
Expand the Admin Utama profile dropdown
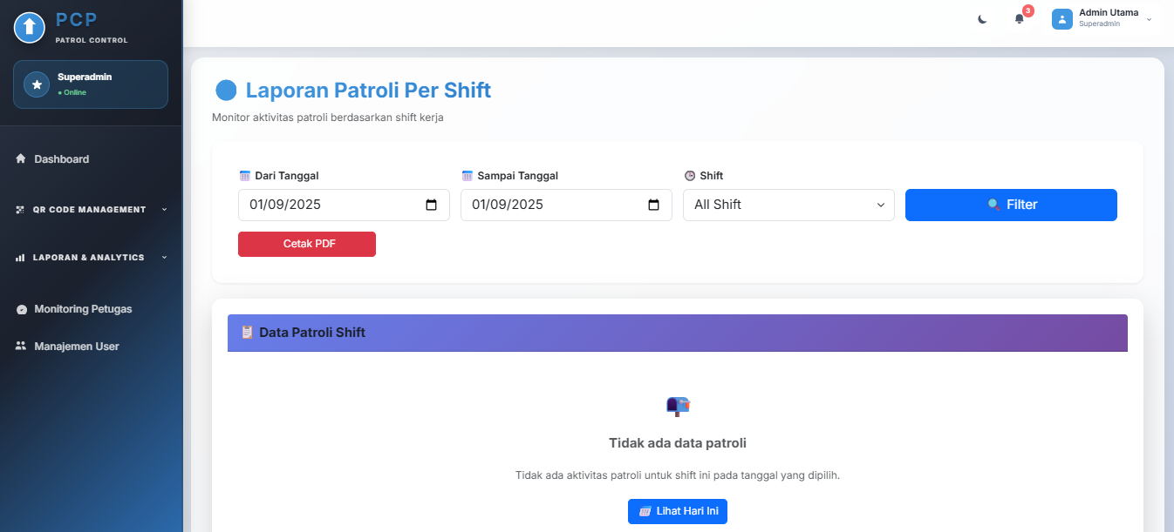[x=1149, y=19]
